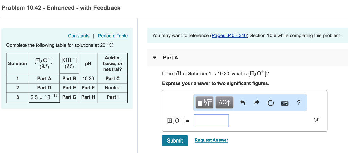Click Part I cell in table
The image size is (348, 153).
coord(112,97)
